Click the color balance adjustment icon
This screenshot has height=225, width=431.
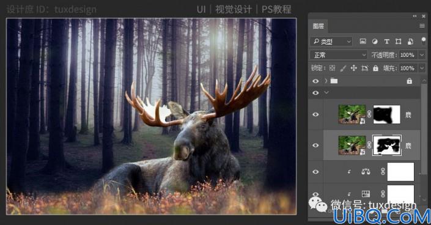pyautogui.click(x=366, y=172)
